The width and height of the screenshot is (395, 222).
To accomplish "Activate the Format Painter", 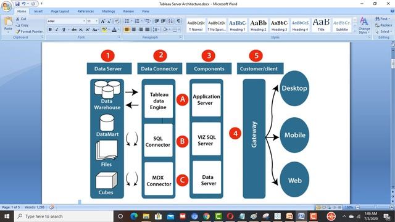I will click(x=29, y=31).
